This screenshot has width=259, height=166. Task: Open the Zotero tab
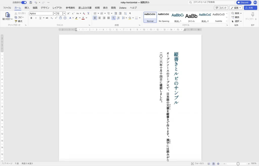123,8
